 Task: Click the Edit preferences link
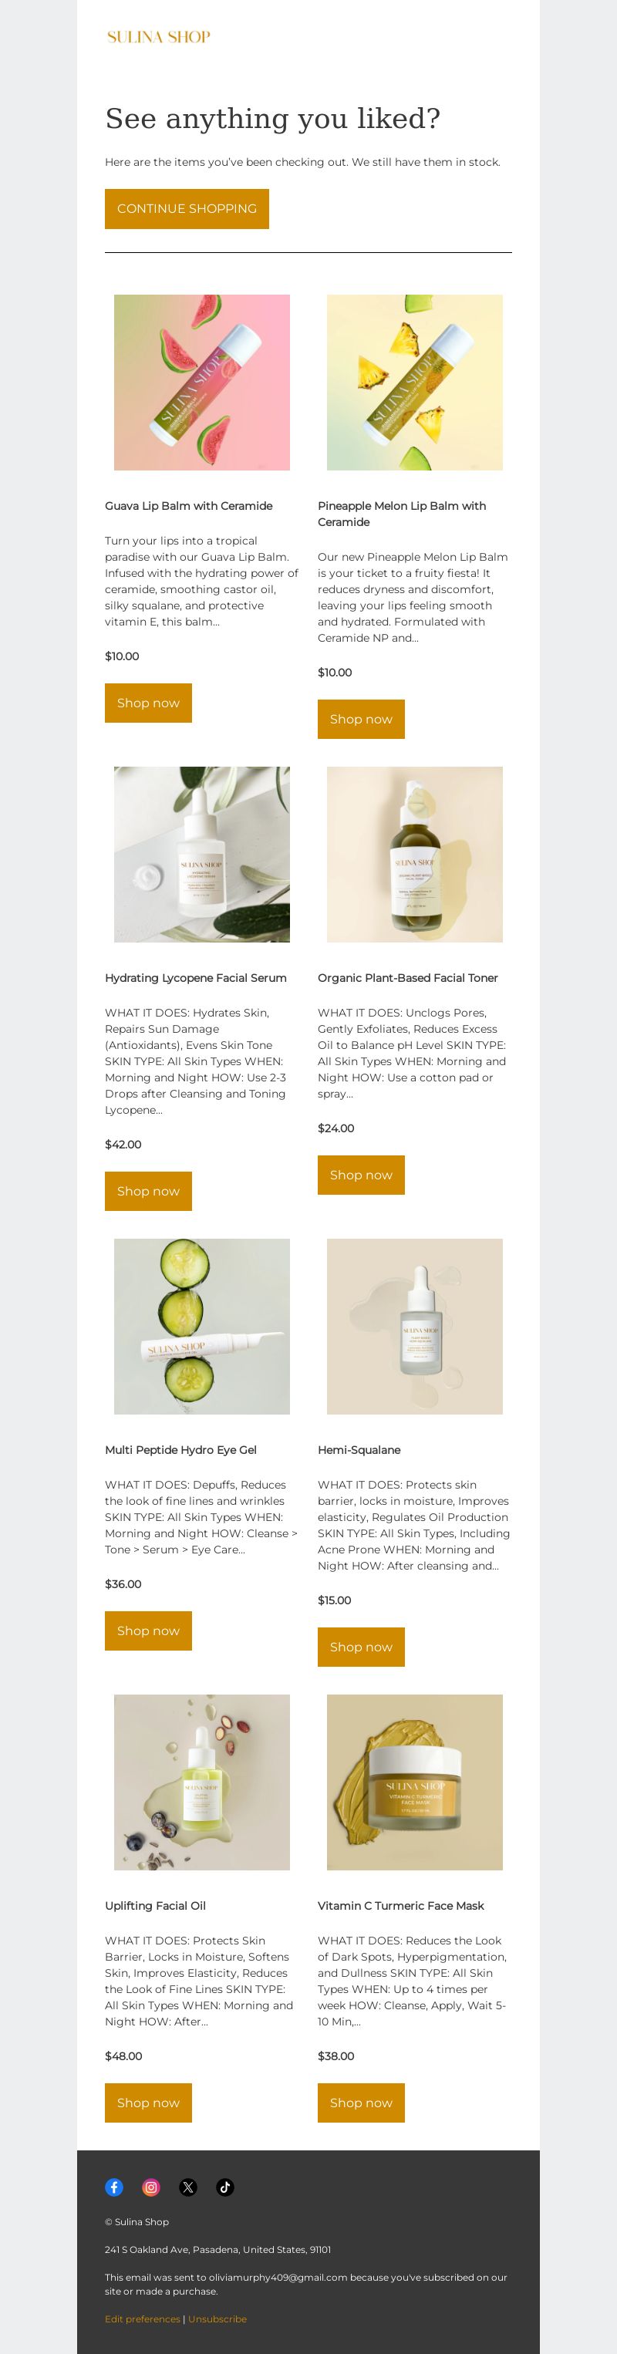(143, 2319)
